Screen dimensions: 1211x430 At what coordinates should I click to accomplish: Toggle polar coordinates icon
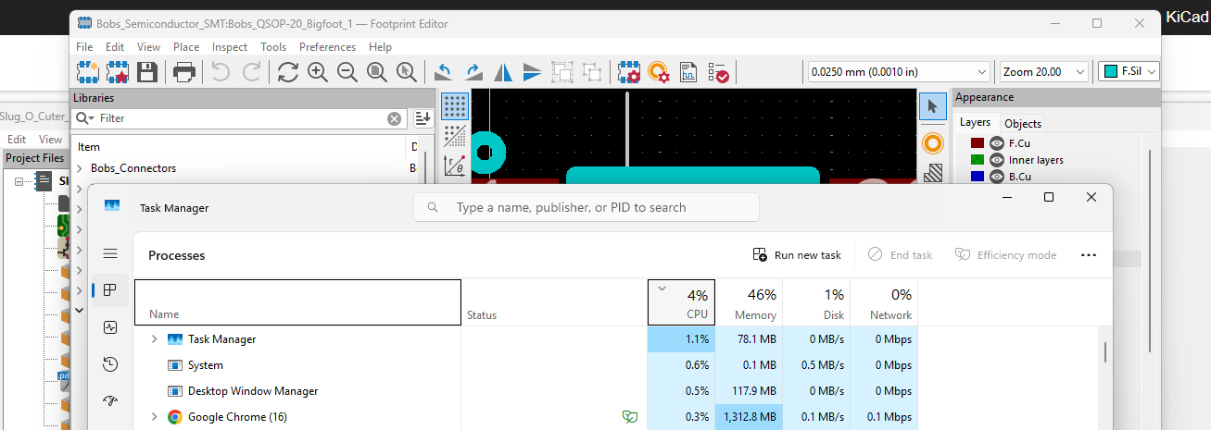coord(454,166)
